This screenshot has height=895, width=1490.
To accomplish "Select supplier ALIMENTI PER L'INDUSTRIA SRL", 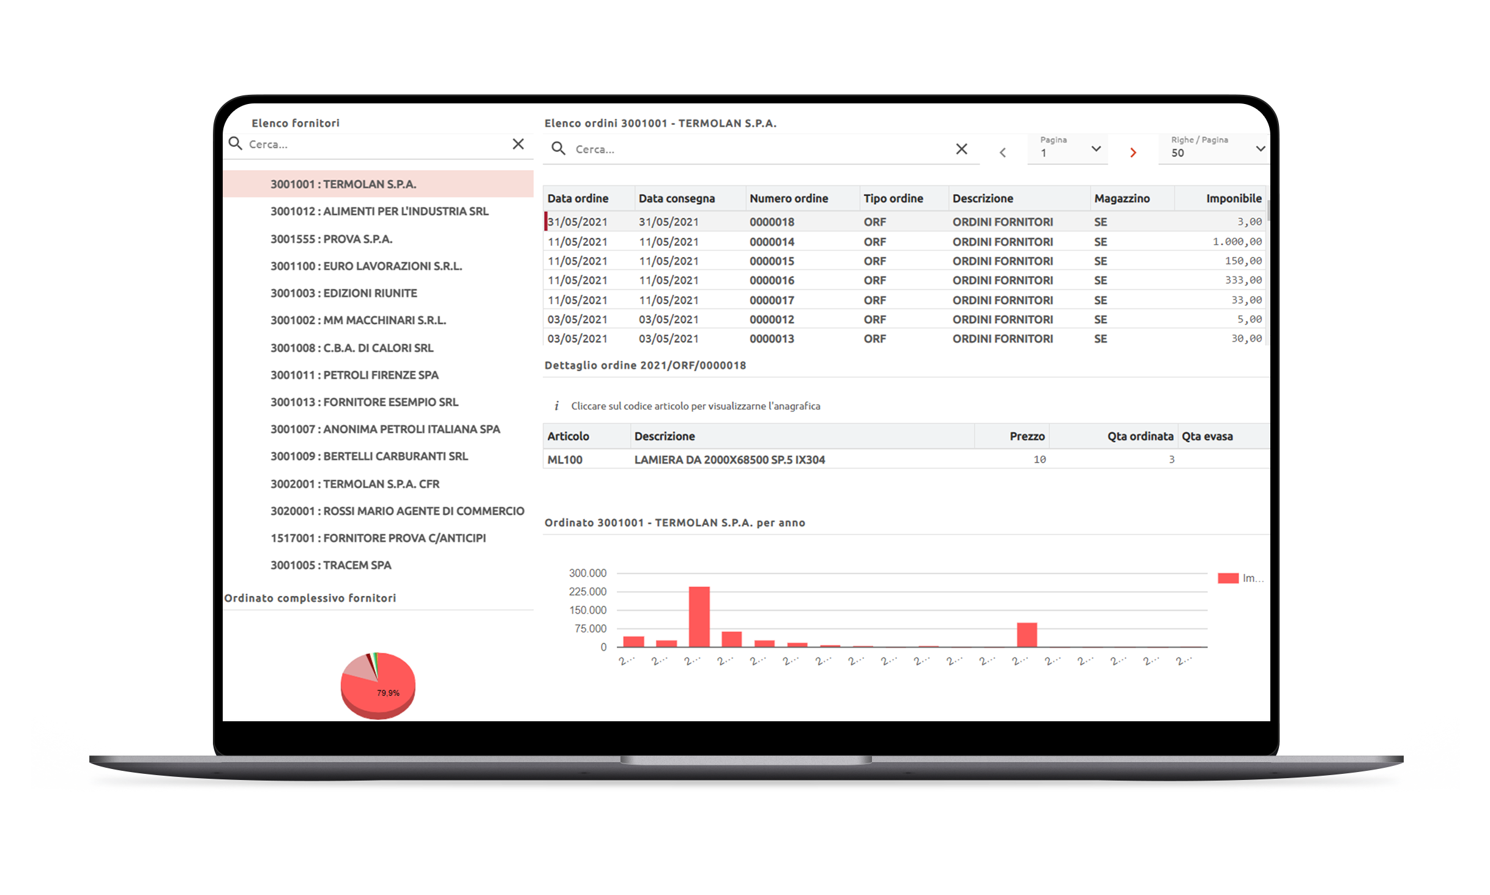I will [x=378, y=211].
